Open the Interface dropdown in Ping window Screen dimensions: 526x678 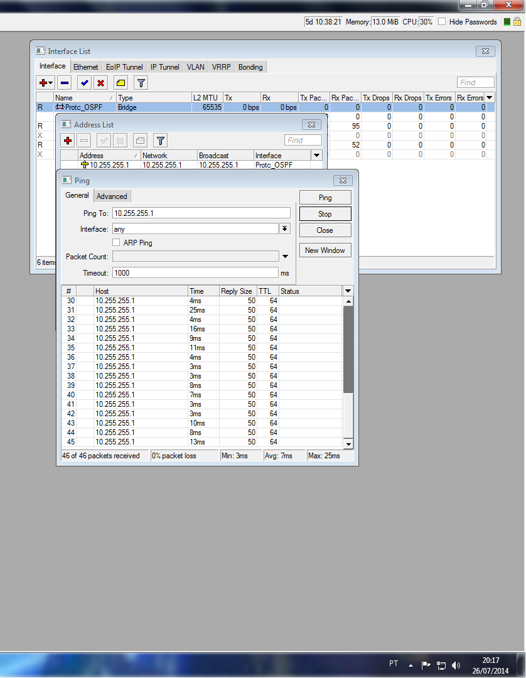click(285, 229)
